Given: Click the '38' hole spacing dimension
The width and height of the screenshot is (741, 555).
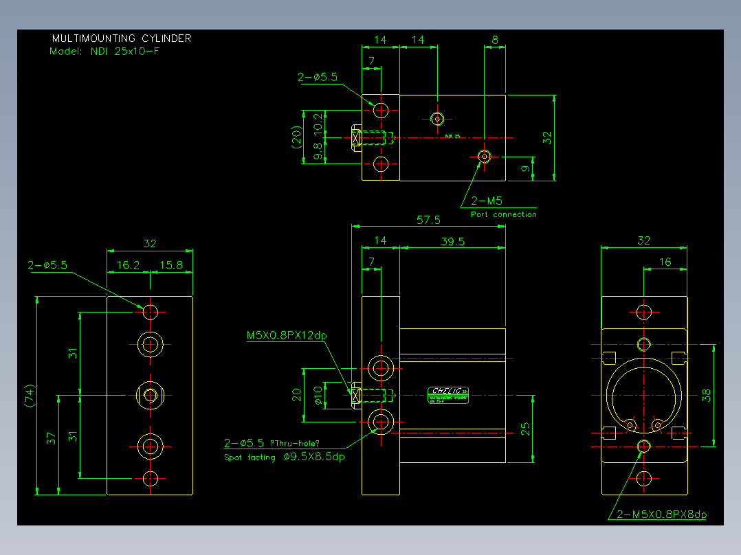Looking at the screenshot, I should click(x=707, y=395).
